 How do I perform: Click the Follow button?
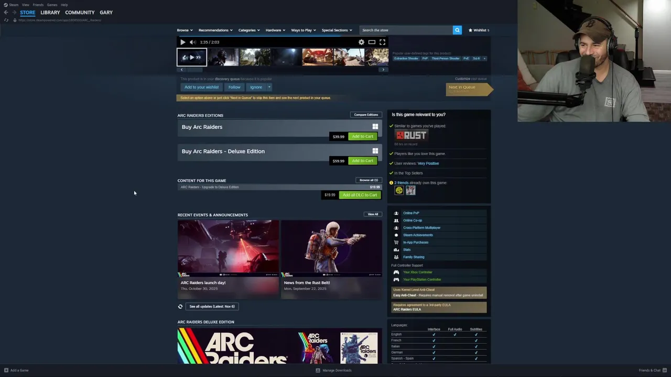click(x=234, y=87)
